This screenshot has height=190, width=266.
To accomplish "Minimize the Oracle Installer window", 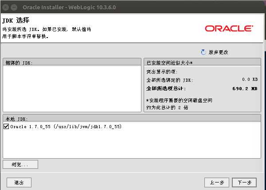I will point(14,7).
